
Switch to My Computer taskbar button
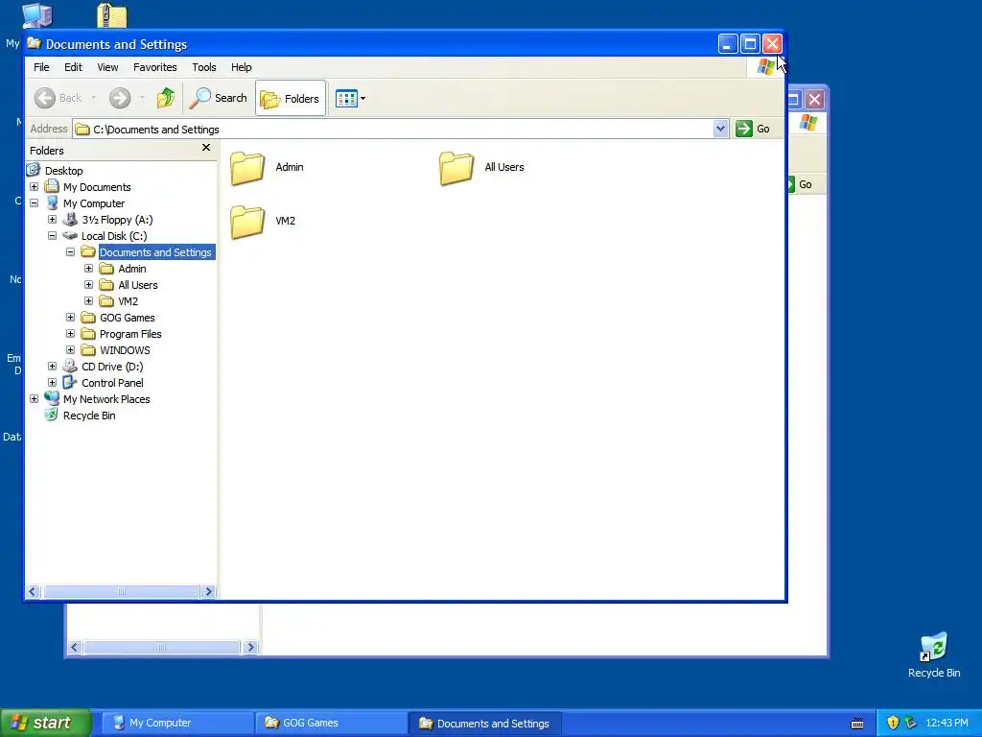(x=176, y=723)
